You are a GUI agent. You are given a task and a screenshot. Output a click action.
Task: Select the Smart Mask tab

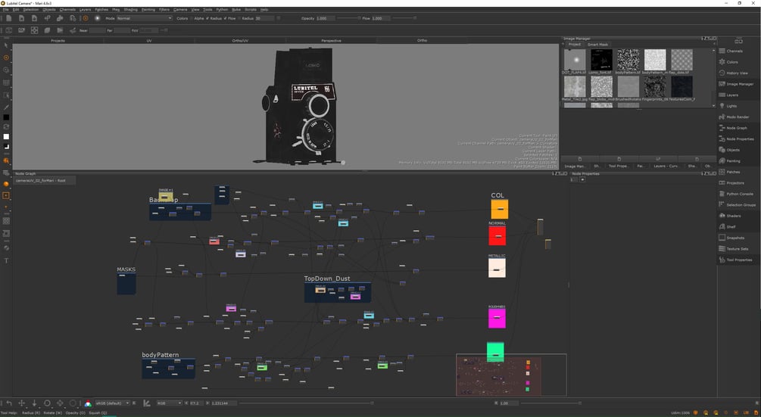[597, 45]
